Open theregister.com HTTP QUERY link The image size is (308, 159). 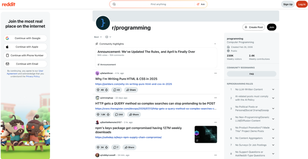pyautogui.click(x=156, y=109)
